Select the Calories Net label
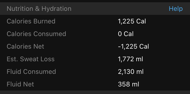Image resolution: width=190 pixels, height=94 pixels. pyautogui.click(x=25, y=46)
